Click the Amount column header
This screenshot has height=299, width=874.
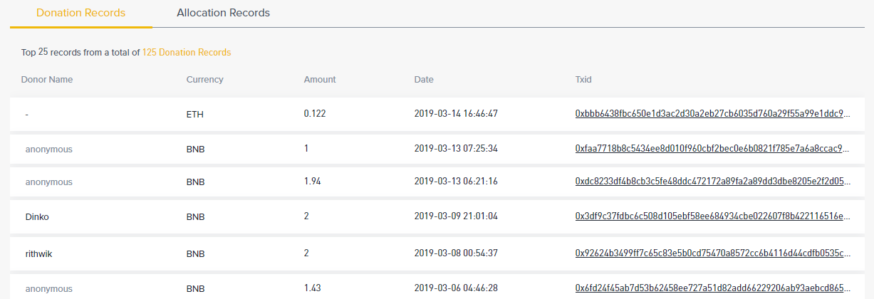320,80
